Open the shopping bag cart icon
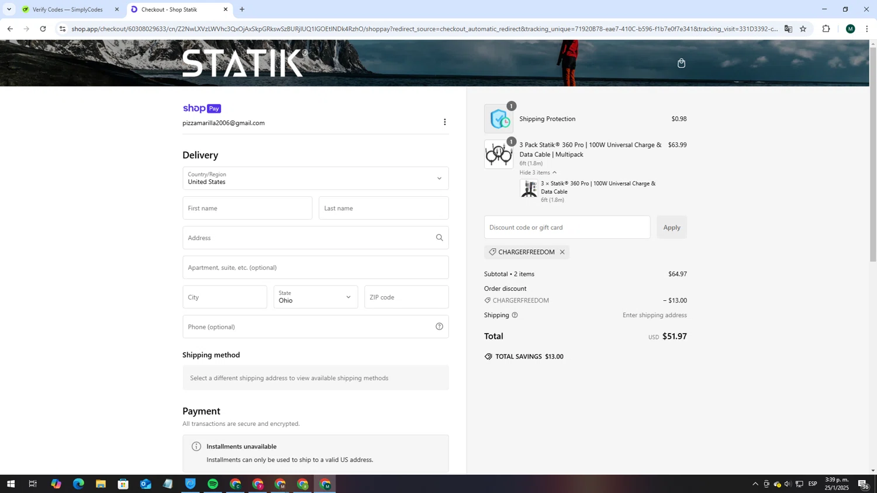 [x=681, y=63]
